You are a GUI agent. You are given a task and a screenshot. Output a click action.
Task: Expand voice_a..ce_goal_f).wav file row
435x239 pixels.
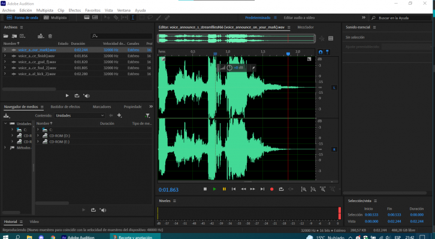coord(5,62)
